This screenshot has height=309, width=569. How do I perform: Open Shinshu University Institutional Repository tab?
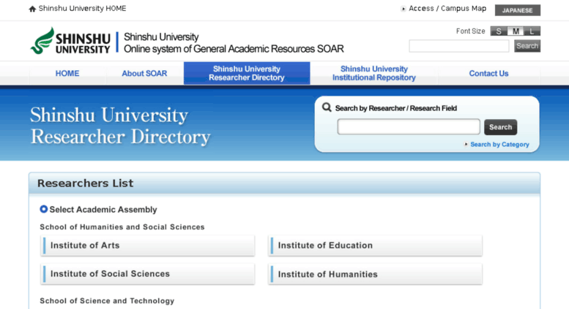coord(374,74)
